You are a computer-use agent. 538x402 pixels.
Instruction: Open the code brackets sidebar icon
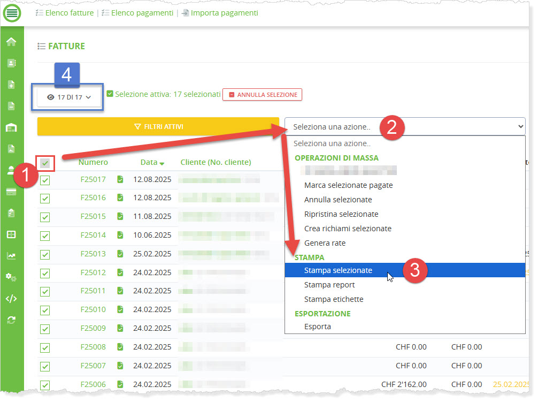click(11, 299)
